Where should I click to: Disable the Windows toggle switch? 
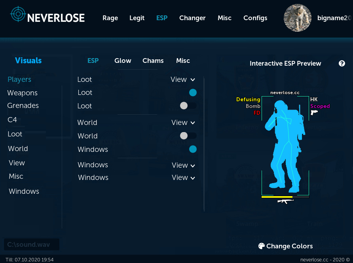pos(193,149)
